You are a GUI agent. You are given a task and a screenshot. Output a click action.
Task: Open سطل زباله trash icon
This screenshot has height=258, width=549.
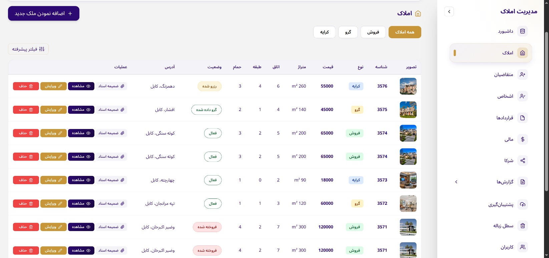(x=522, y=226)
